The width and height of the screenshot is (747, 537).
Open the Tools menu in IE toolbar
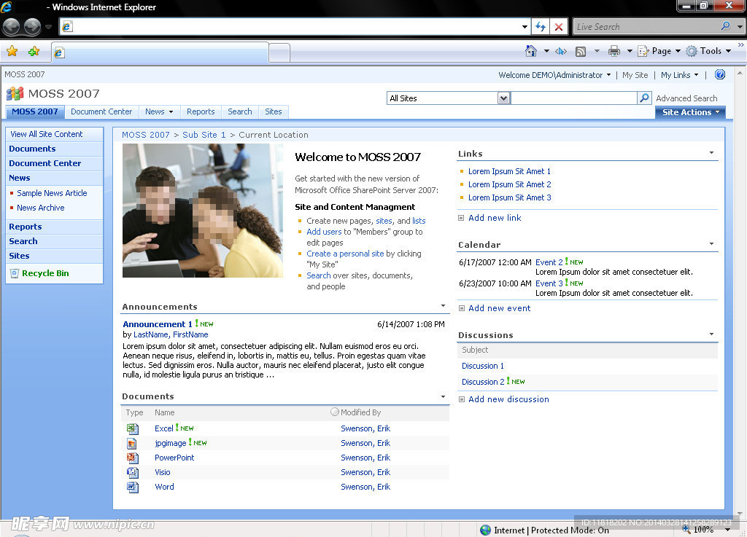click(x=709, y=51)
